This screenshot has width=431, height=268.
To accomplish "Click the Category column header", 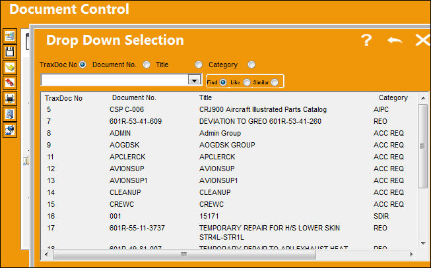I will pyautogui.click(x=393, y=97).
